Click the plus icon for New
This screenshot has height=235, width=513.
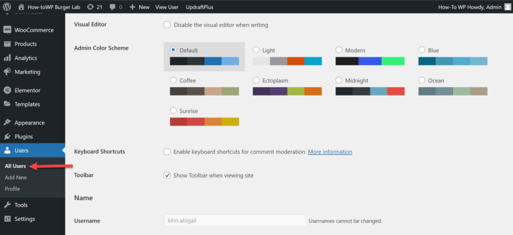(132, 7)
